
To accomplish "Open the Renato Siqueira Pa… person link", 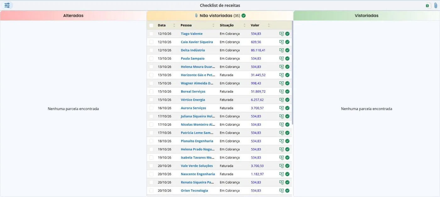I will click(x=197, y=182).
